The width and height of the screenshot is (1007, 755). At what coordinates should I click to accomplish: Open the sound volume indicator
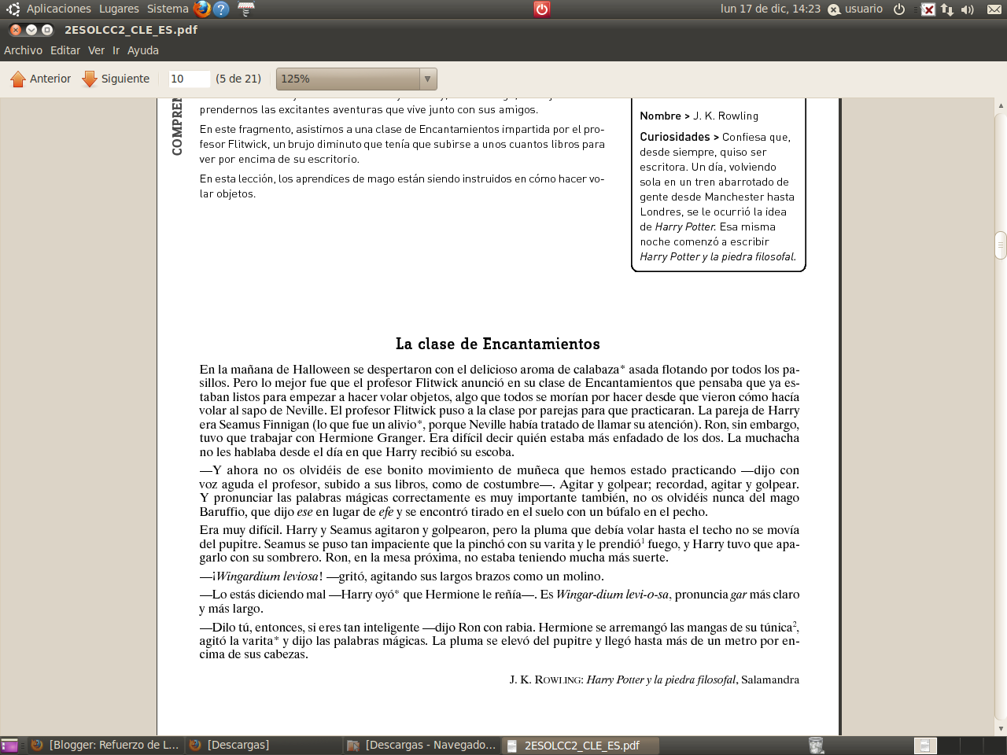tap(968, 9)
